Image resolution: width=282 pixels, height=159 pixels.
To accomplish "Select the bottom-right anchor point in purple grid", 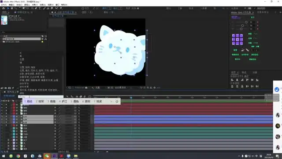I will (241, 43).
